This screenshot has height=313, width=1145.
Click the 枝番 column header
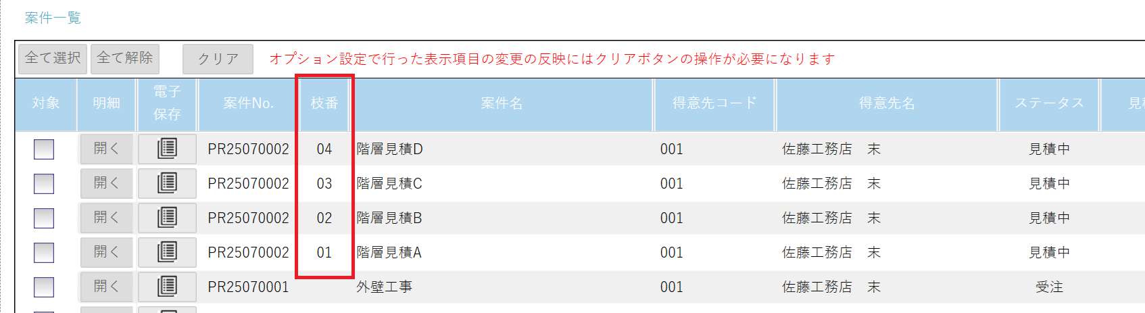pos(324,103)
